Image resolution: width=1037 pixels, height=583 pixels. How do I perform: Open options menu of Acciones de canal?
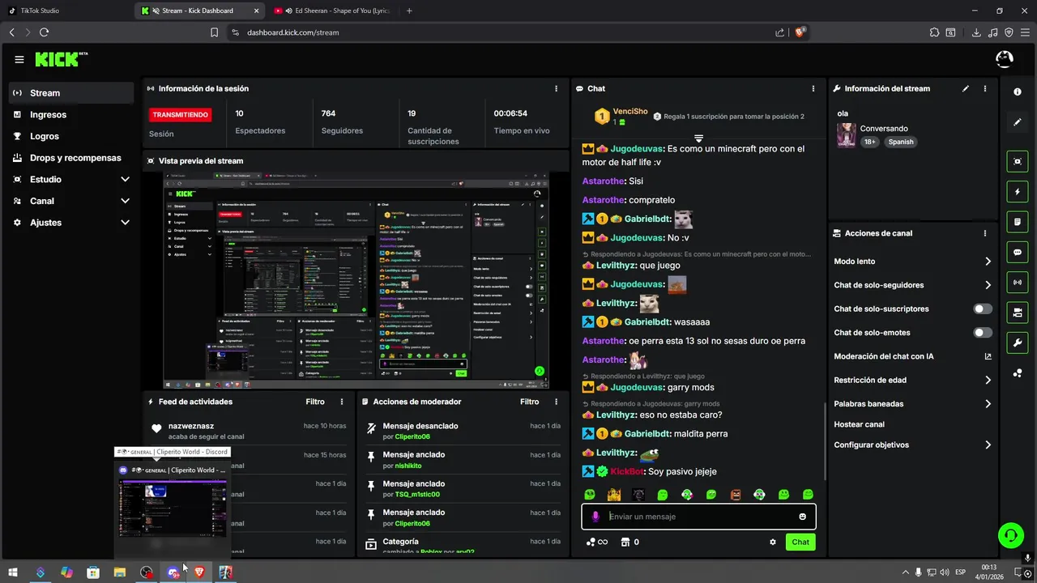(985, 233)
